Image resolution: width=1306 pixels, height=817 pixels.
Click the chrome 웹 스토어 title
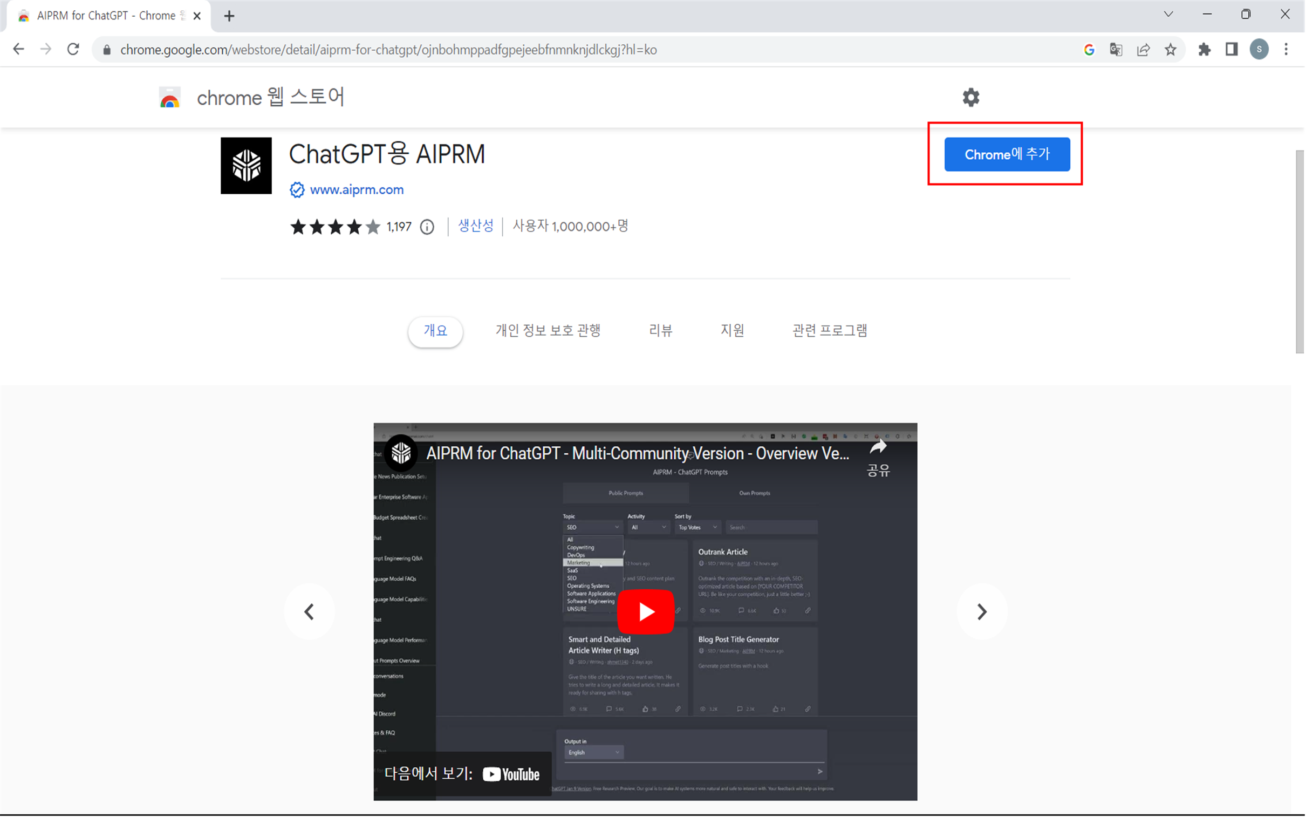tap(270, 98)
